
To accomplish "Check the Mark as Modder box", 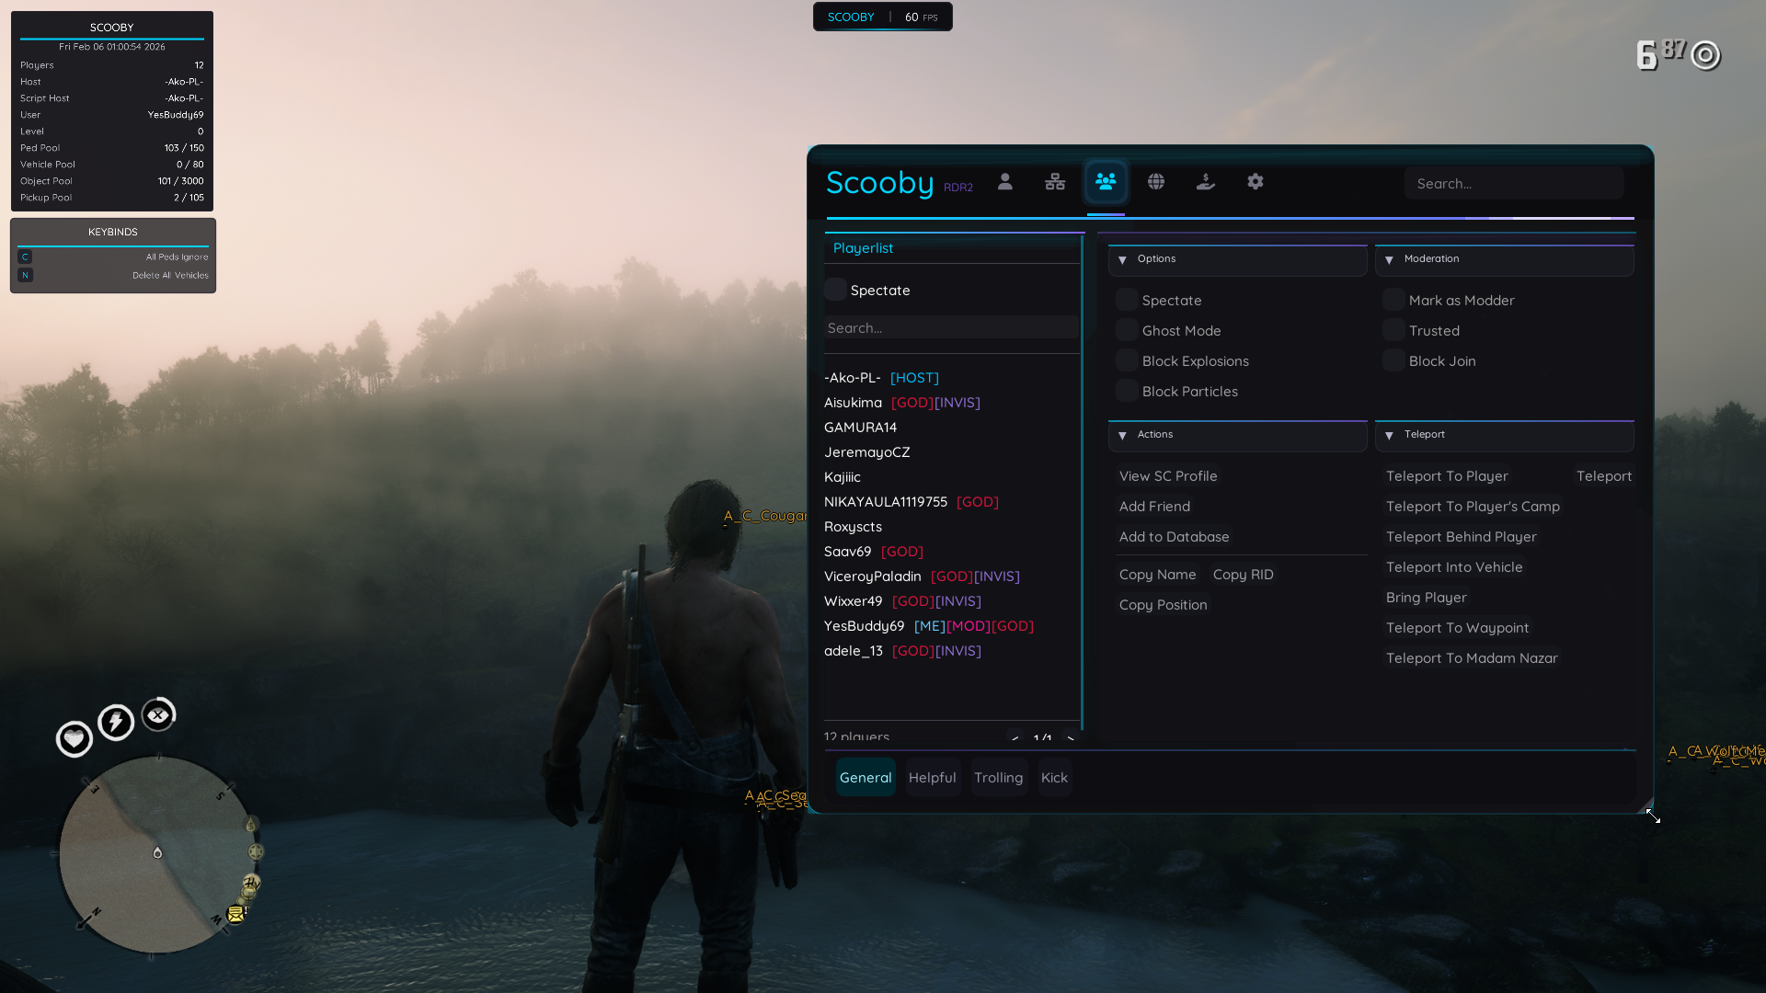I will click(1393, 299).
